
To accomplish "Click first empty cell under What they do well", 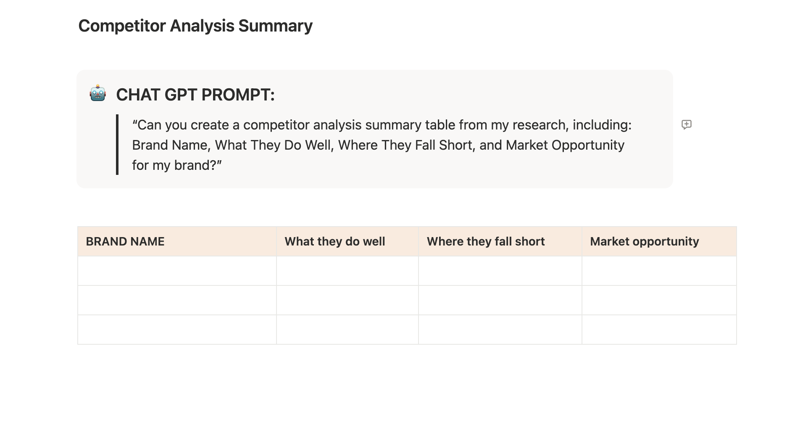I will tap(347, 271).
